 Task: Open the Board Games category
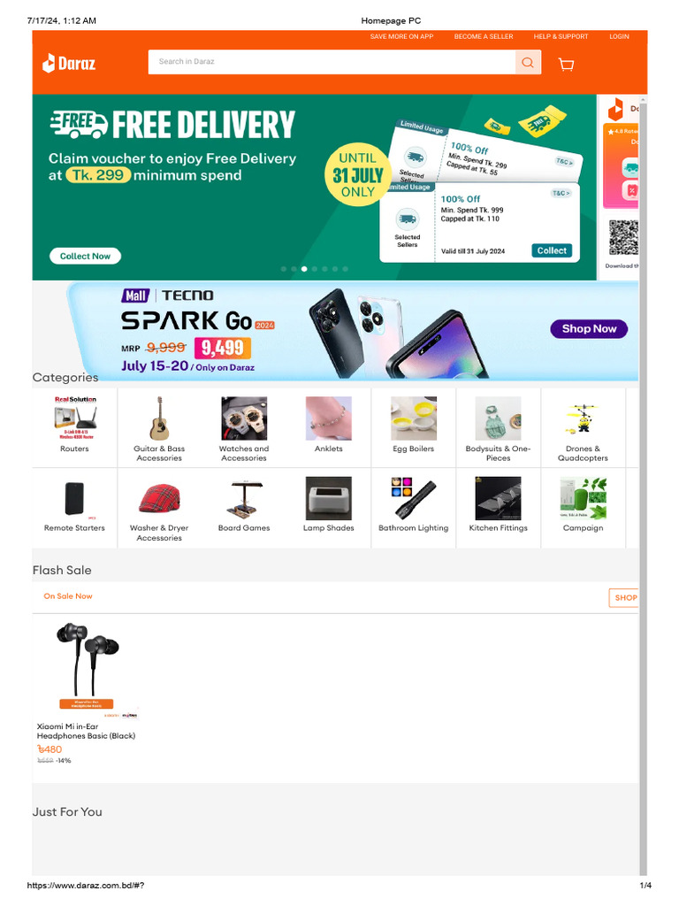click(244, 507)
